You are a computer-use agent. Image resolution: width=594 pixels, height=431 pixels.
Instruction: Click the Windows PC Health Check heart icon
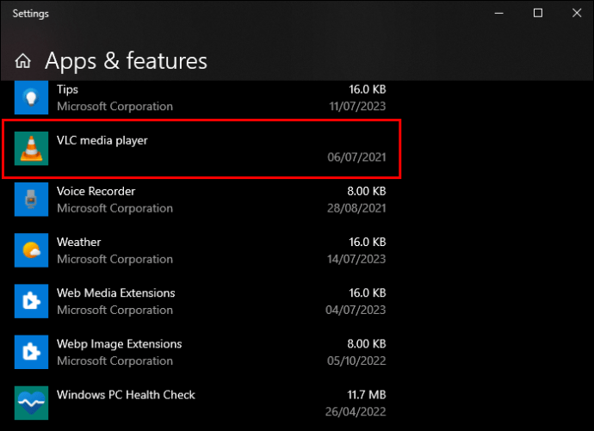click(32, 403)
